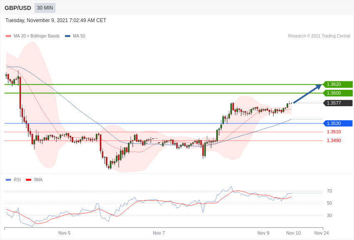Click the MA 20 + Bollinger Bands legend swatch
354x240 pixels.
click(8, 36)
